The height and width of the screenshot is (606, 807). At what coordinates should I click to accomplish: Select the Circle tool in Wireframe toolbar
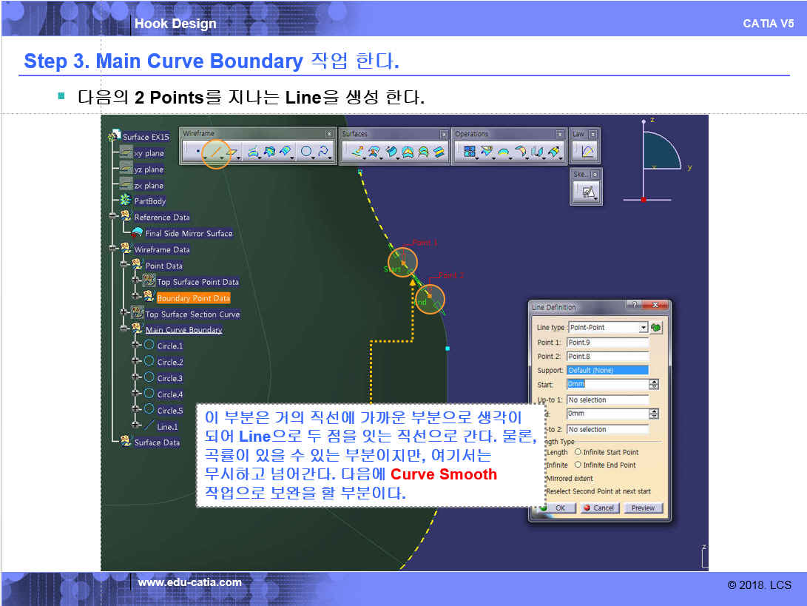pos(306,152)
